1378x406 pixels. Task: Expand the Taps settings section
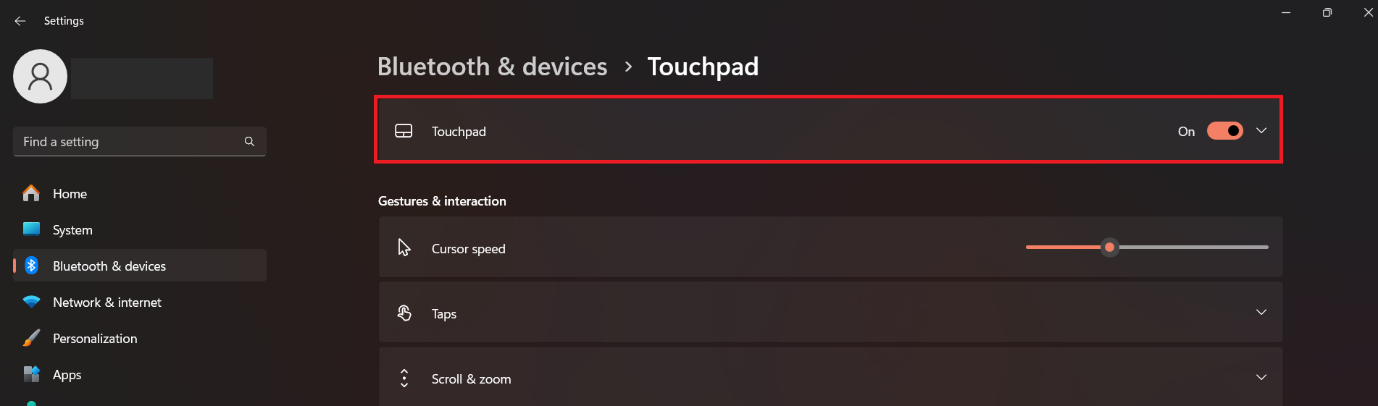pos(831,313)
